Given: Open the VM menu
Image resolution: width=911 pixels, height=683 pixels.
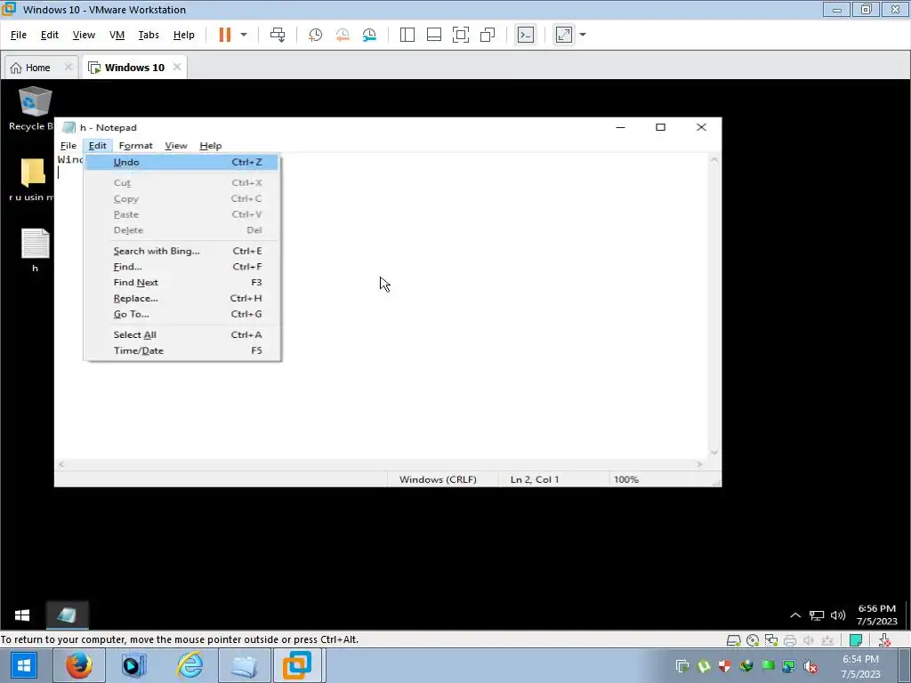Looking at the screenshot, I should coord(117,35).
